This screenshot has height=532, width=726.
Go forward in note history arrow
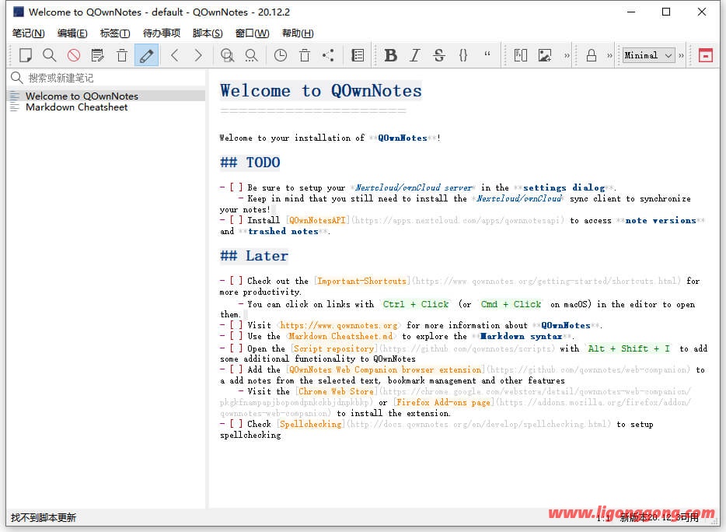pyautogui.click(x=198, y=55)
